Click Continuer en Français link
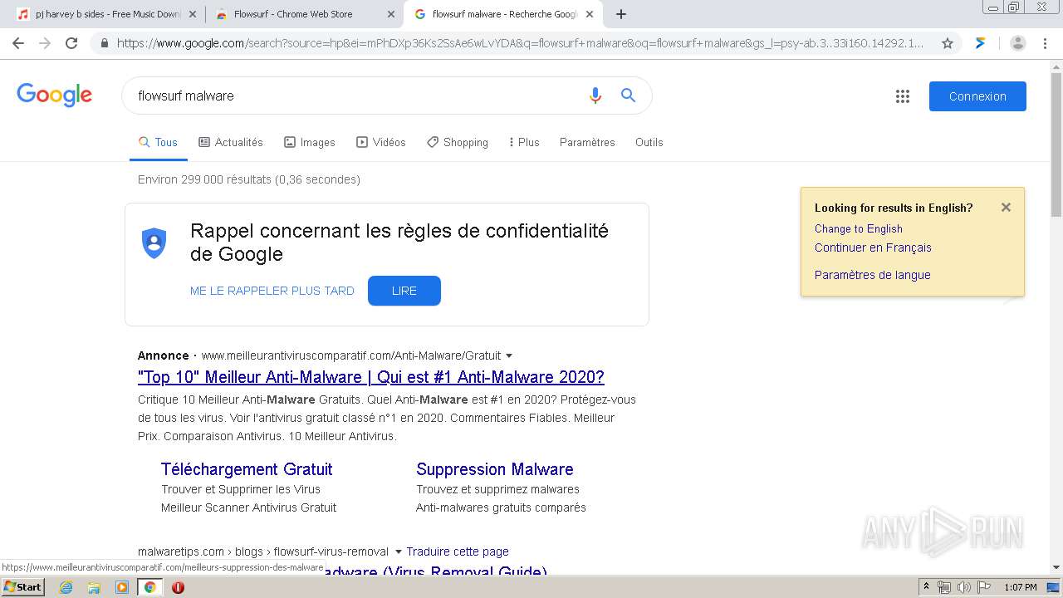1063x598 pixels. 873,248
